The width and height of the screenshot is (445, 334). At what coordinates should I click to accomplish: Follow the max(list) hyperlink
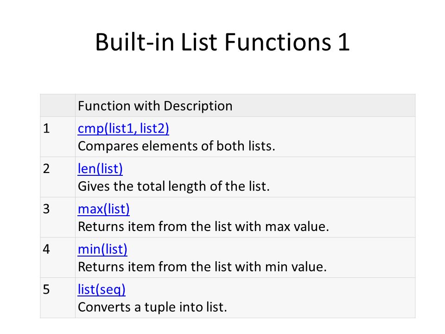(x=103, y=209)
